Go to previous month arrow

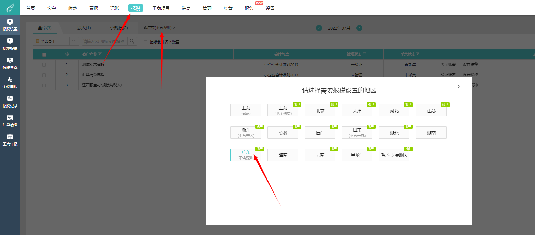coord(319,28)
